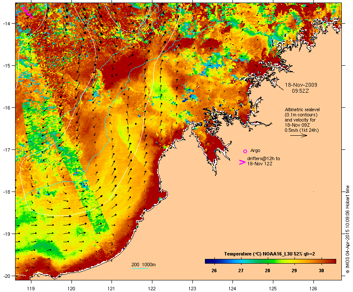Click longitude axis label 126
The image size is (353, 292).
[x=313, y=289]
